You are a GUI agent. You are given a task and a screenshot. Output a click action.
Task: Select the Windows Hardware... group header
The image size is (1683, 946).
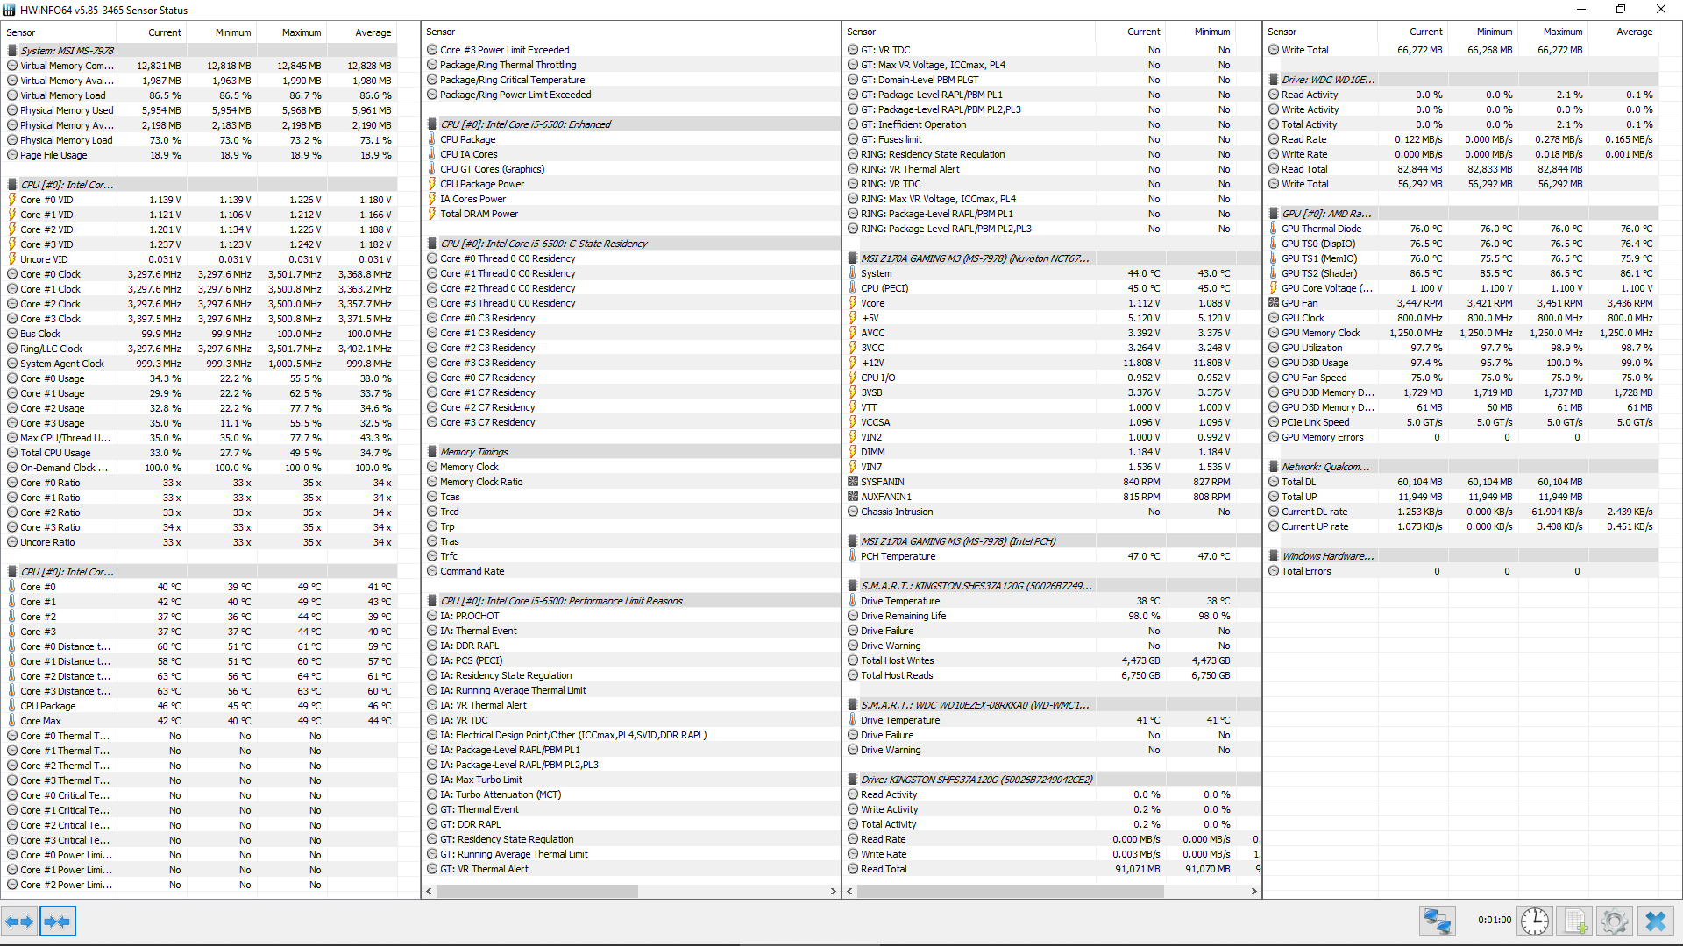click(1462, 556)
